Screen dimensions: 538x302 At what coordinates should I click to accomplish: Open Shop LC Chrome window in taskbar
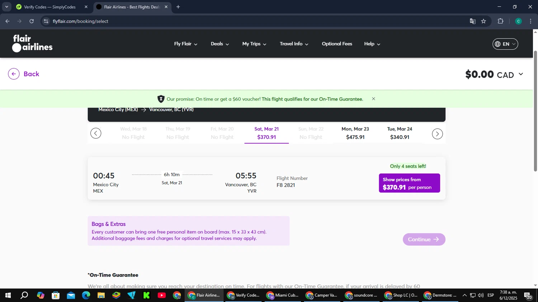coord(401,296)
